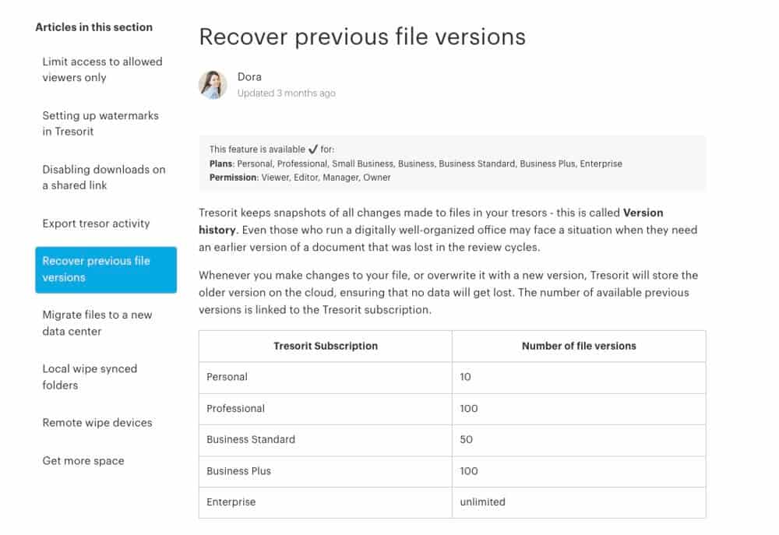This screenshot has height=535, width=779.
Task: Open 'Export tresor activity' article
Action: coord(96,224)
